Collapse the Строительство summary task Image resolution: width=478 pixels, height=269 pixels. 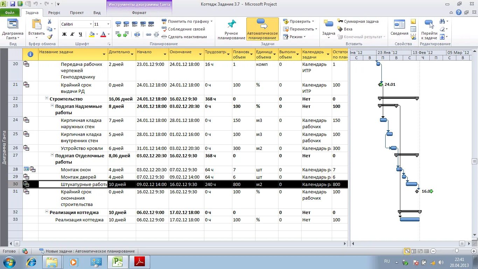click(x=47, y=99)
